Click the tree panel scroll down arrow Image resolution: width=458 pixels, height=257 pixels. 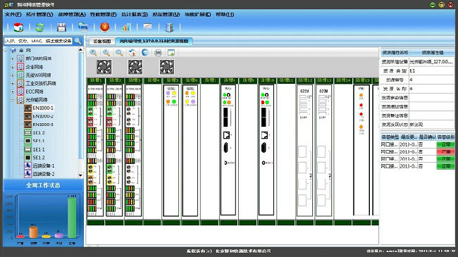pyautogui.click(x=80, y=175)
